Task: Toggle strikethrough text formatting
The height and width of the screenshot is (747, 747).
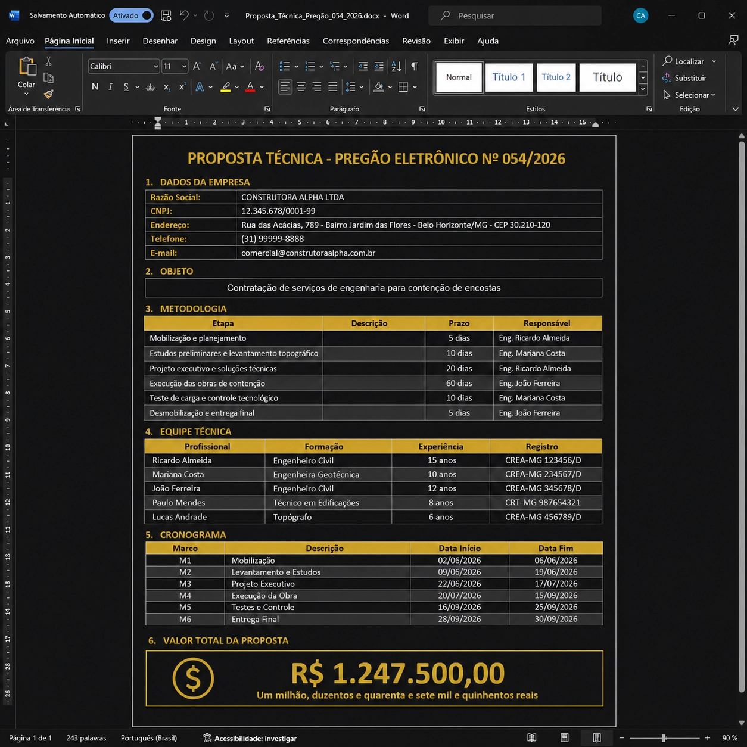Action: pyautogui.click(x=151, y=87)
